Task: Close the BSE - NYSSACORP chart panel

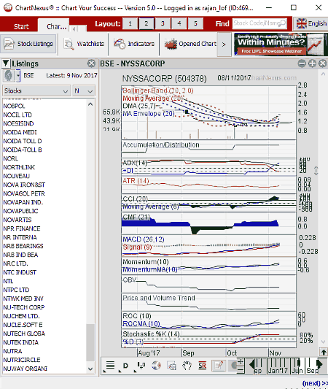Action: pos(322,63)
